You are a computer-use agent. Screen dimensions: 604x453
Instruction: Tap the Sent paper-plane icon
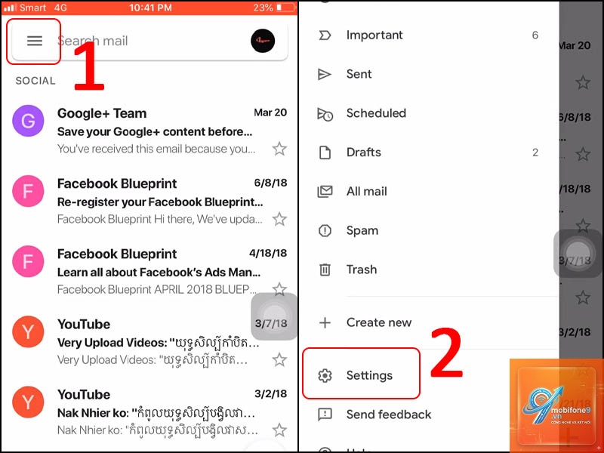pyautogui.click(x=325, y=74)
